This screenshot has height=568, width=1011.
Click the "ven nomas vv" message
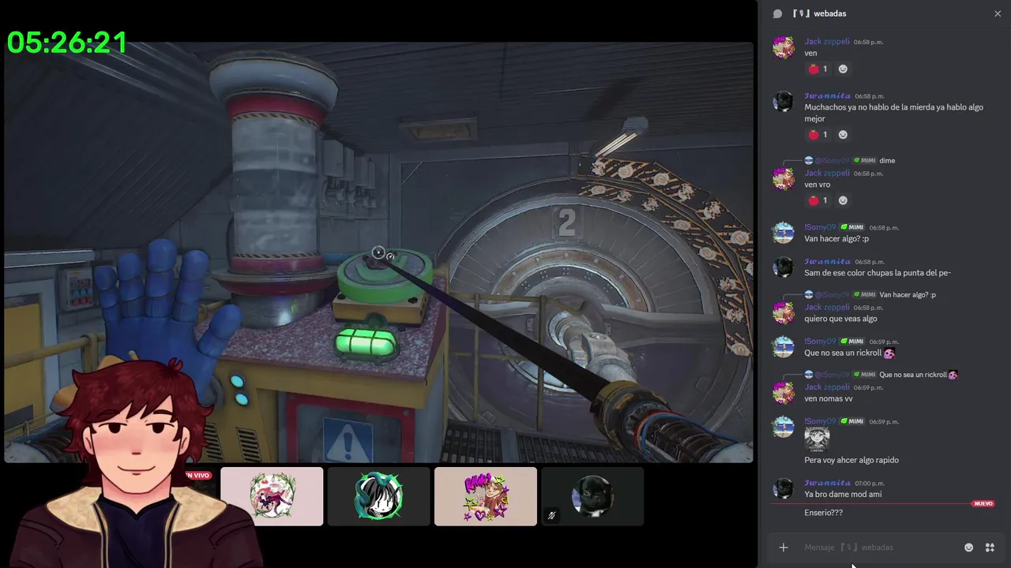click(x=829, y=398)
